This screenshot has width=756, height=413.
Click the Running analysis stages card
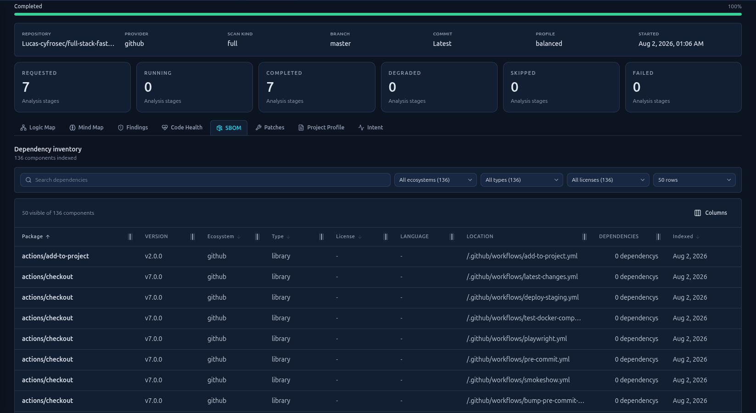click(x=195, y=87)
